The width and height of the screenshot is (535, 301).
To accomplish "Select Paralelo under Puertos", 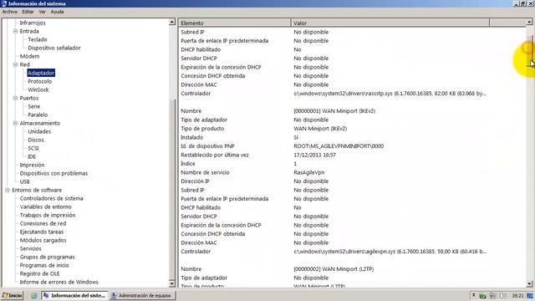I will click(x=38, y=115).
